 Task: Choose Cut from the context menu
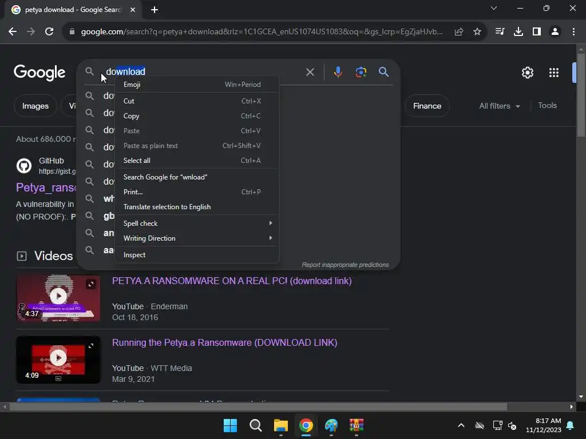(x=197, y=101)
